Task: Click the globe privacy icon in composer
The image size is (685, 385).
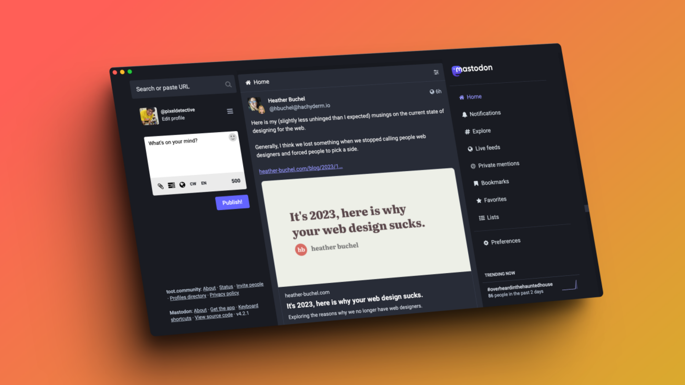Action: [182, 184]
